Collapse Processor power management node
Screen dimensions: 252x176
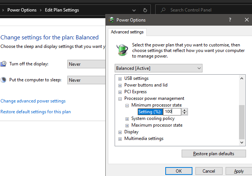coord(120,99)
